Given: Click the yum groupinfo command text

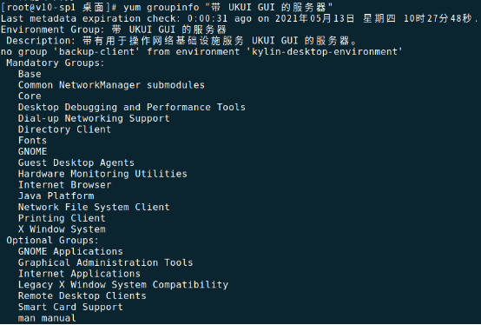Looking at the screenshot, I should [x=228, y=7].
